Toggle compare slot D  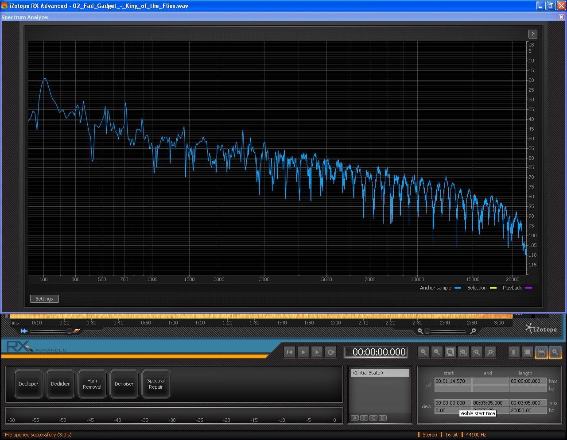tap(383, 418)
